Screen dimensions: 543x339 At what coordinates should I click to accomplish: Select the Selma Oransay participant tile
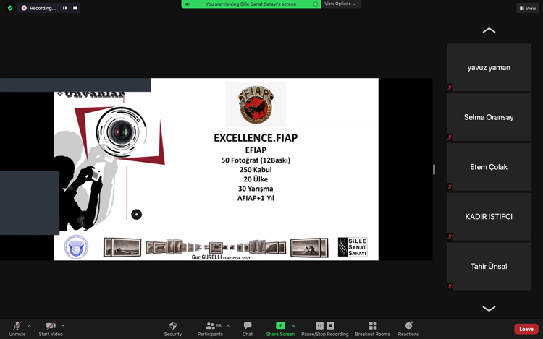point(489,117)
